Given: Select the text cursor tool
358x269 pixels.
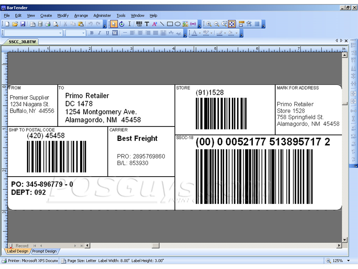Looking at the screenshot, I should (x=129, y=24).
